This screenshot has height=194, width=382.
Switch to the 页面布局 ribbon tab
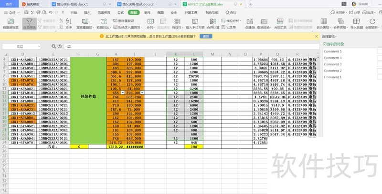[104, 12]
